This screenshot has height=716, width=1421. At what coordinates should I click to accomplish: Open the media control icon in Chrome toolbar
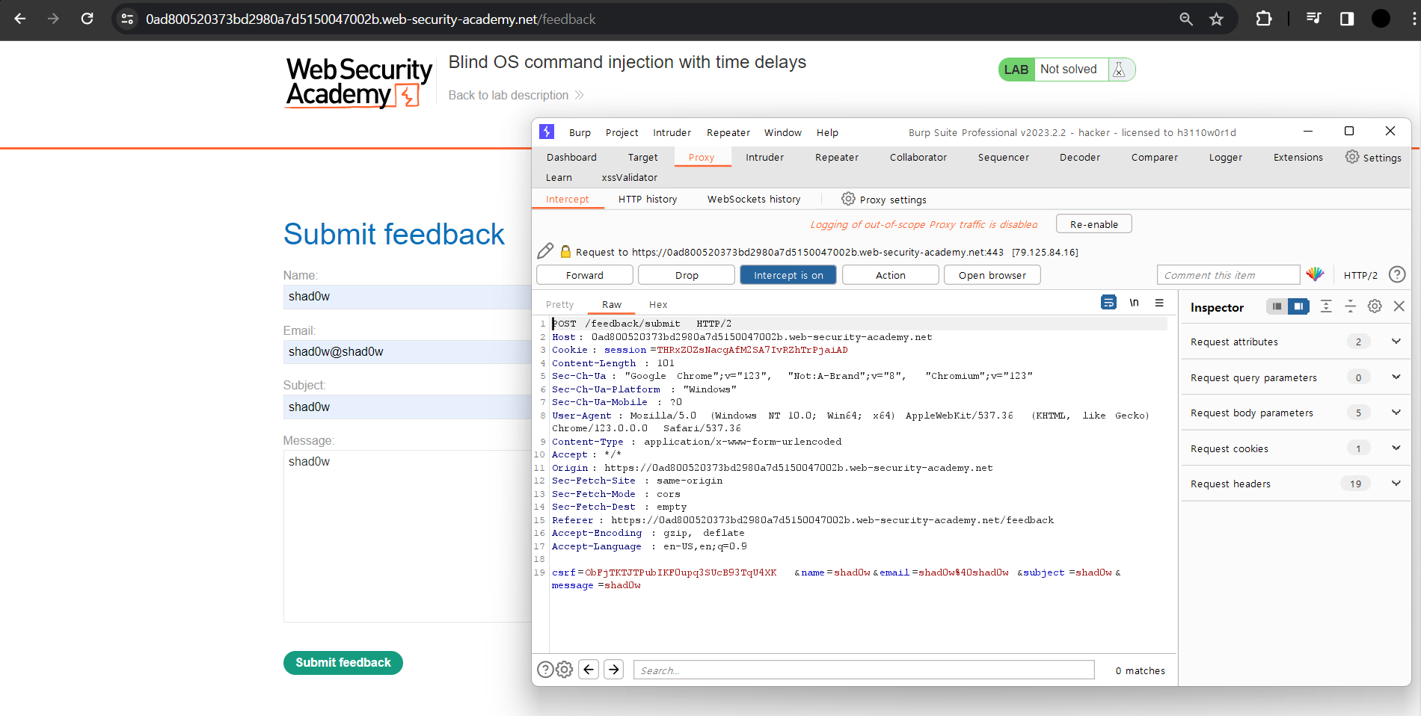[x=1314, y=19]
